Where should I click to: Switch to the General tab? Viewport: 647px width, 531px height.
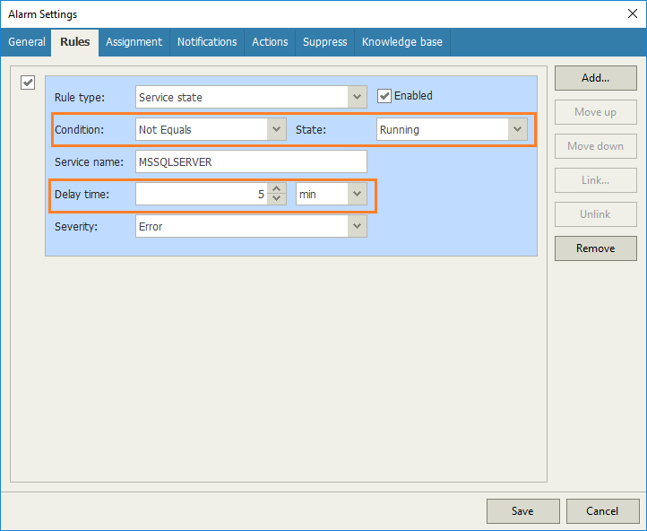[26, 42]
